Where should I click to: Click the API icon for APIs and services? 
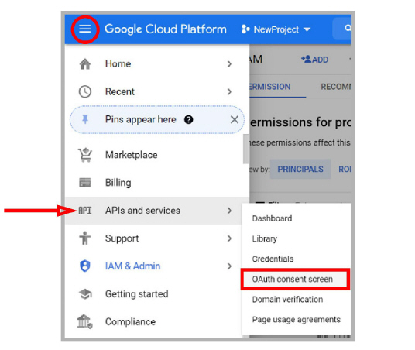coord(85,211)
